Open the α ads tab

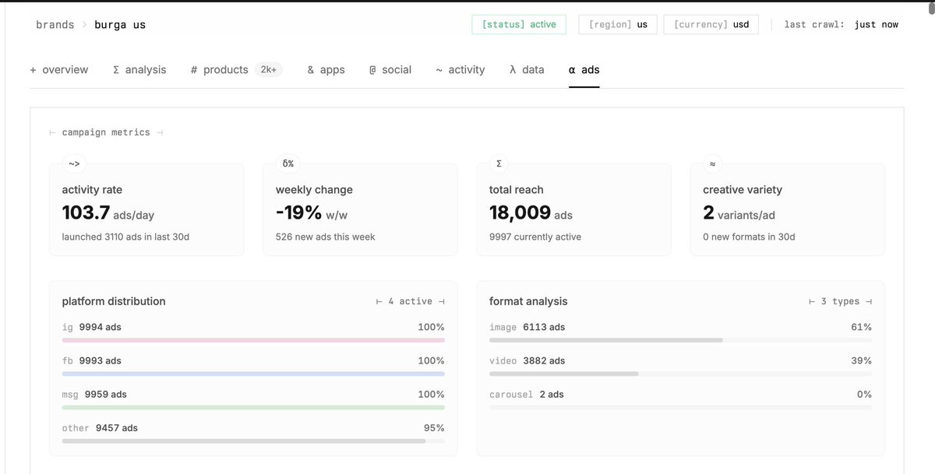(584, 69)
